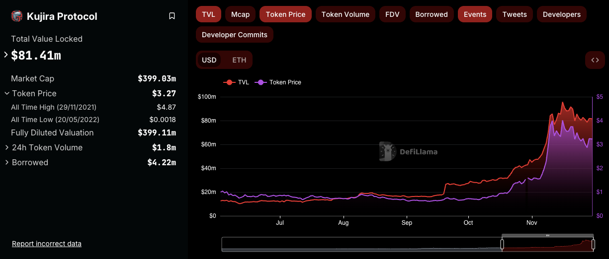Click the Kujira Protocol logo icon
This screenshot has height=259, width=609.
coord(17,16)
